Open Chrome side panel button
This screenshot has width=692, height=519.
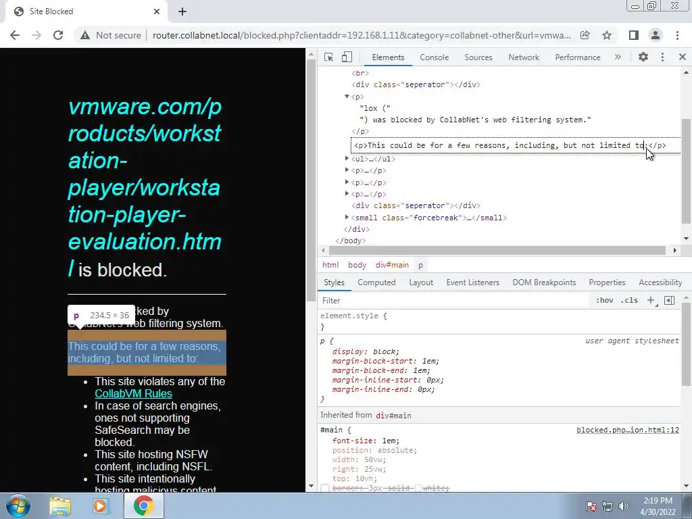[634, 35]
